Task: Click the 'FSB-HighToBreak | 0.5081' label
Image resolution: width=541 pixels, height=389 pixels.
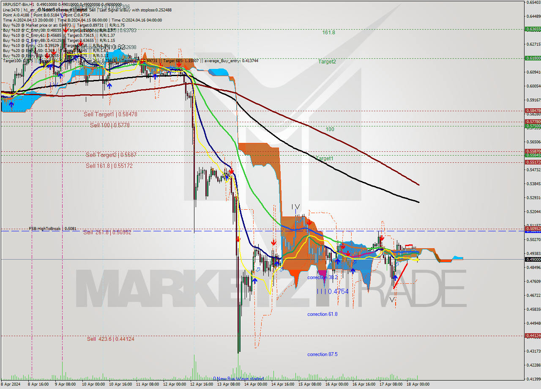Action: (52, 228)
